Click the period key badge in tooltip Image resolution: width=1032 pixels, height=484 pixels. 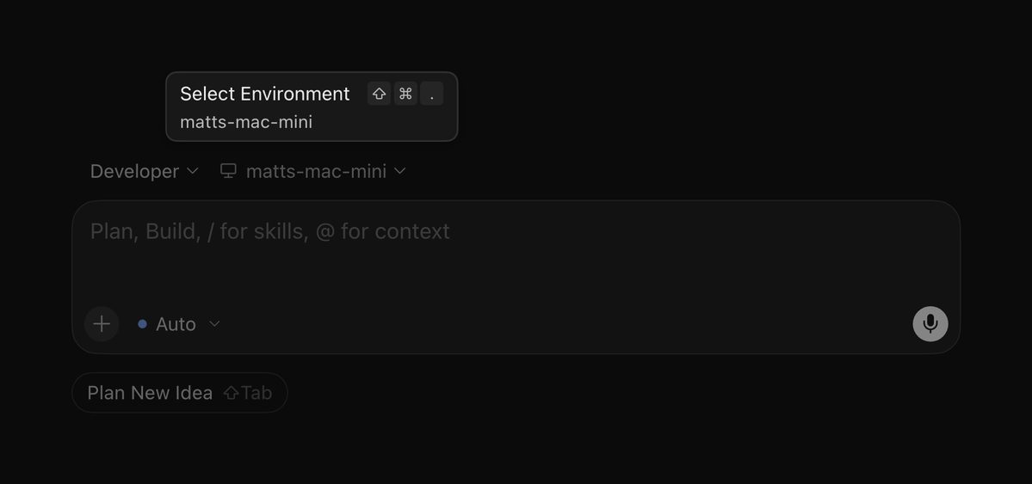coord(432,94)
